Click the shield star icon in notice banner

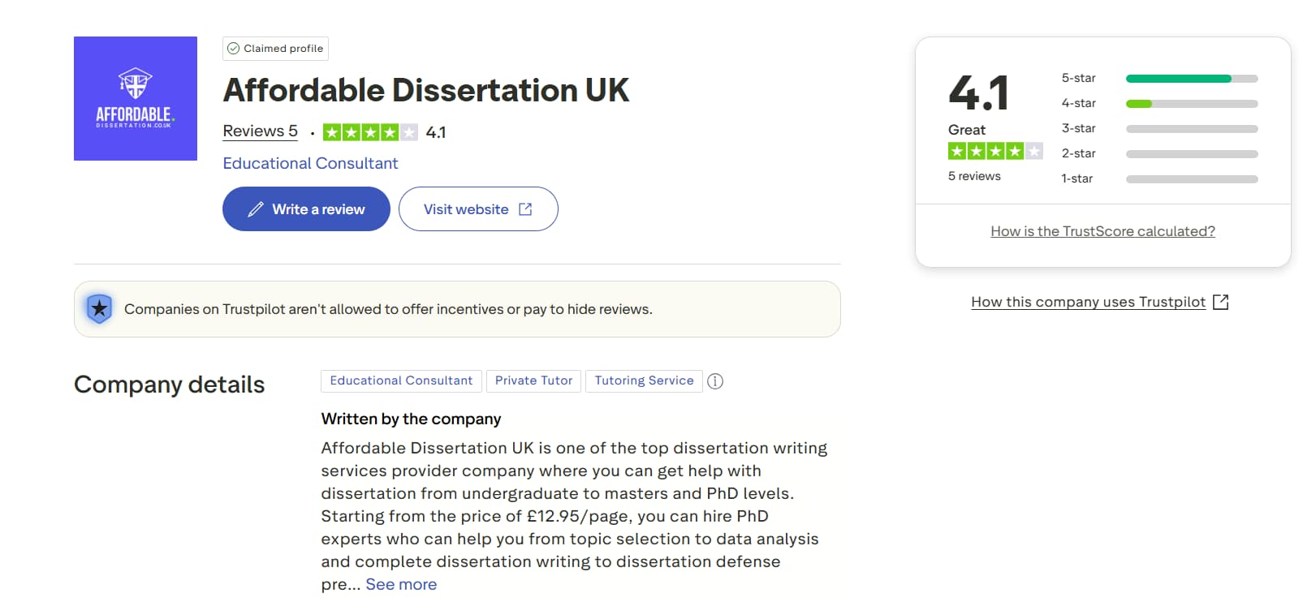pos(99,309)
